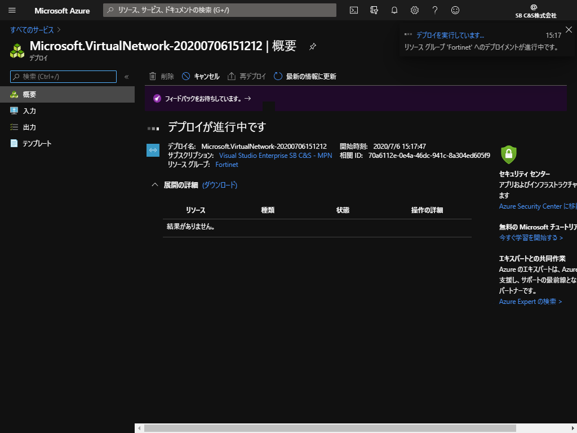577x433 pixels.
Task: Click the 削除 trash icon
Action: [x=152, y=76]
